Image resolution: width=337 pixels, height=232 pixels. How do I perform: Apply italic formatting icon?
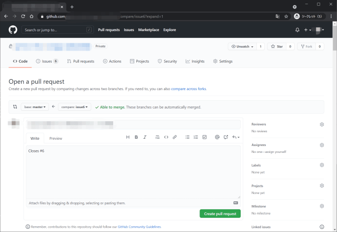[x=145, y=137]
